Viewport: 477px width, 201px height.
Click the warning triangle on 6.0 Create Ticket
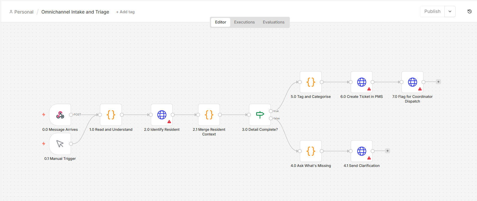tap(369, 89)
